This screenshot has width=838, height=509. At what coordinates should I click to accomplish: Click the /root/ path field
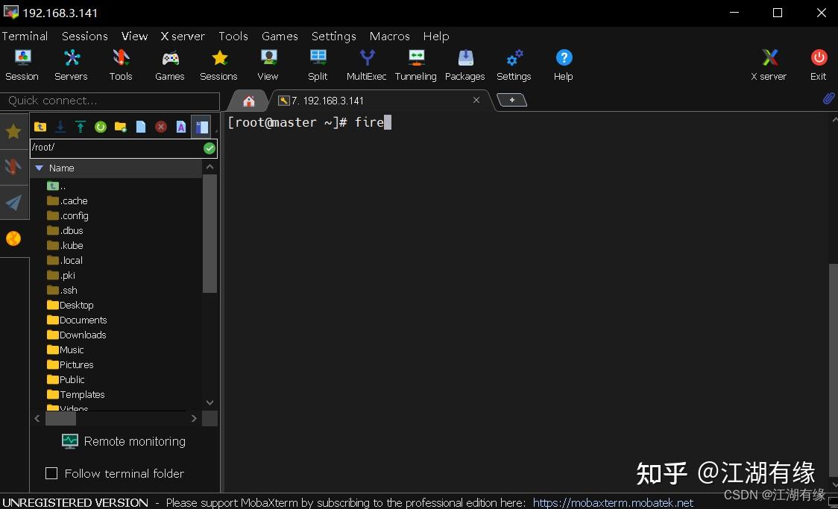point(116,148)
